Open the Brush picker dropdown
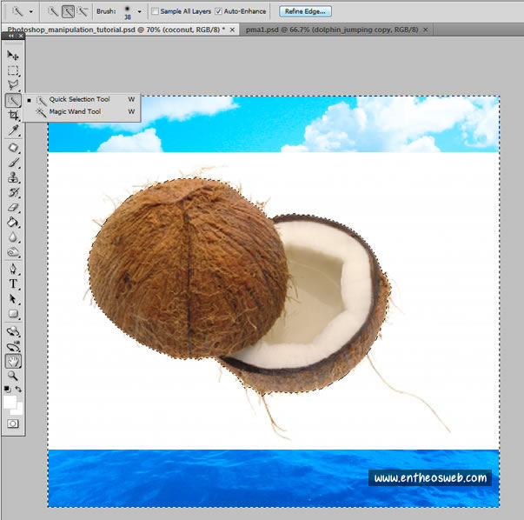Image resolution: width=524 pixels, height=520 pixels. [x=141, y=11]
